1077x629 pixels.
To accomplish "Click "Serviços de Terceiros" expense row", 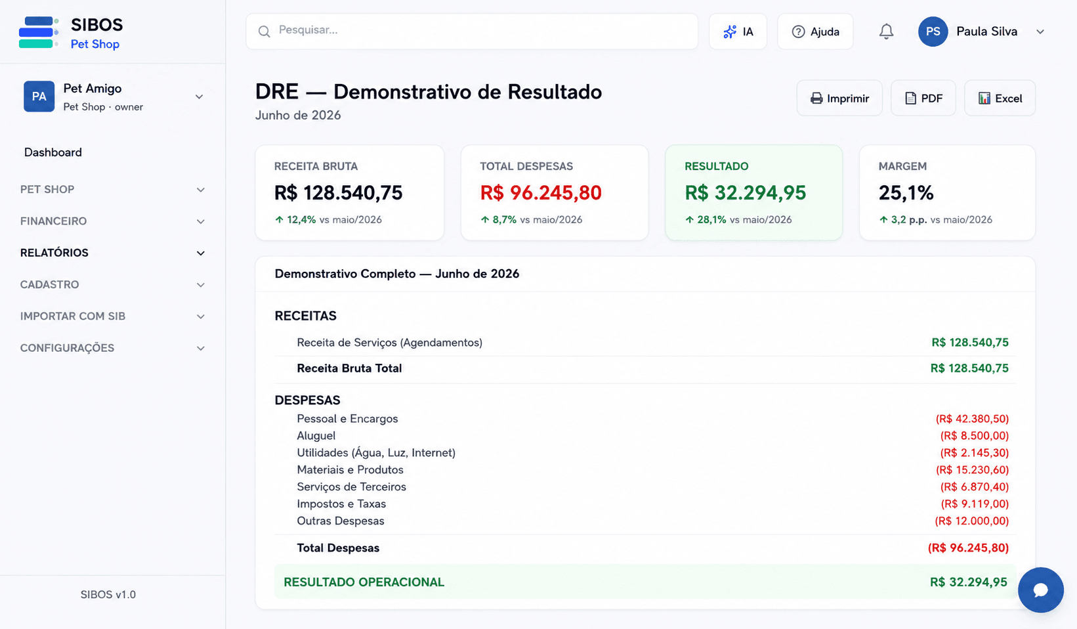I will [x=645, y=487].
